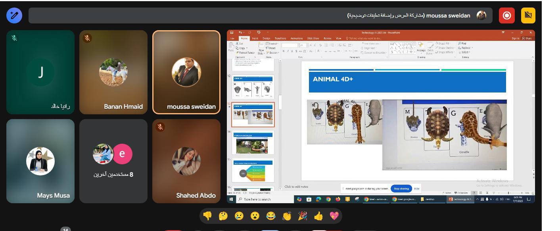Open the blue magic pen effects button
560x231 pixels.
14,15
